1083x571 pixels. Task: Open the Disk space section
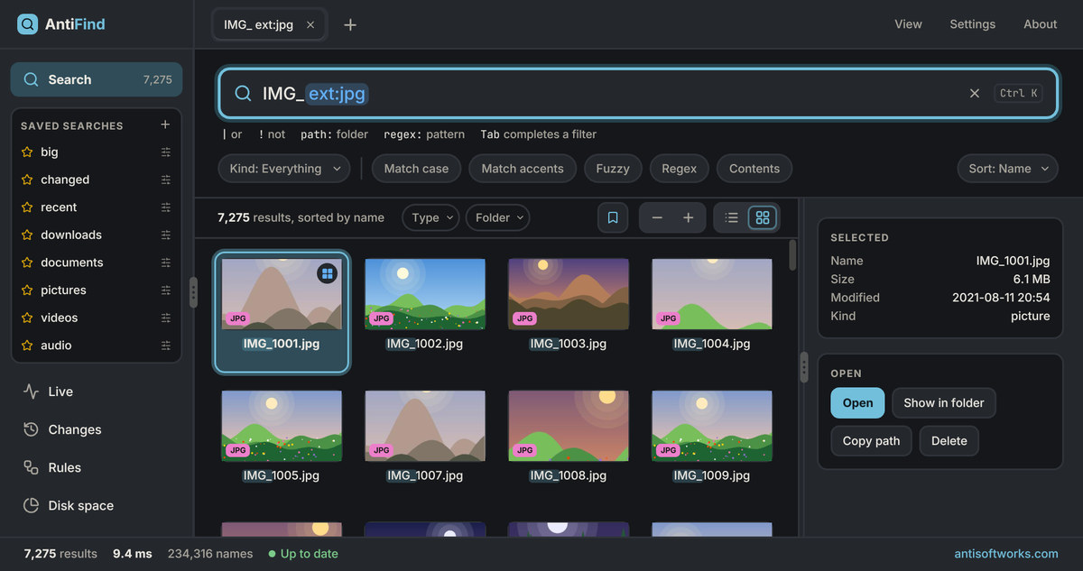[97, 505]
